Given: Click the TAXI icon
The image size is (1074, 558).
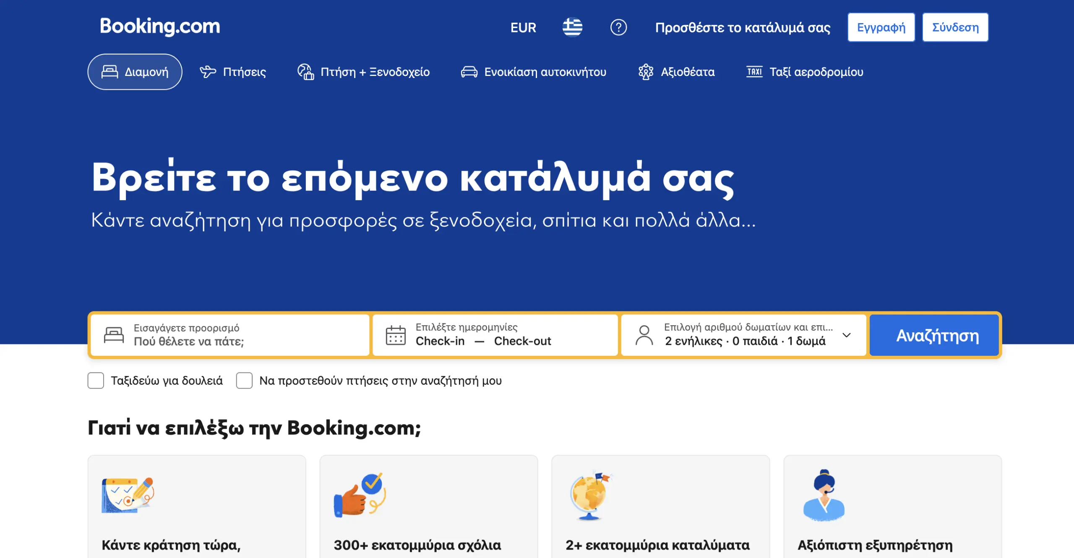Looking at the screenshot, I should (x=754, y=72).
